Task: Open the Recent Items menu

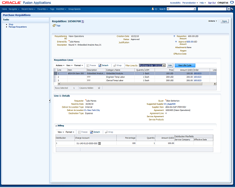Action: pos(28,9)
